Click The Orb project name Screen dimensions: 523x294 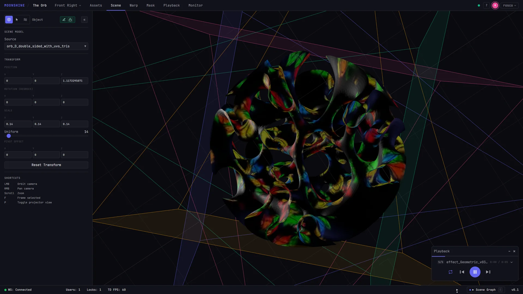click(x=40, y=5)
